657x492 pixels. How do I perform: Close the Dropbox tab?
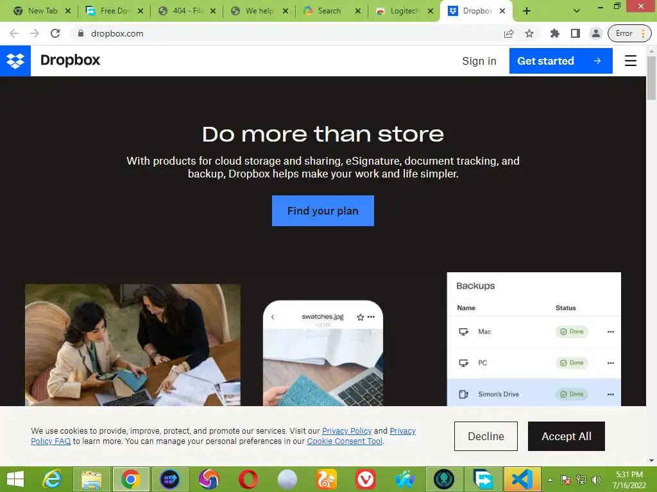coord(502,11)
